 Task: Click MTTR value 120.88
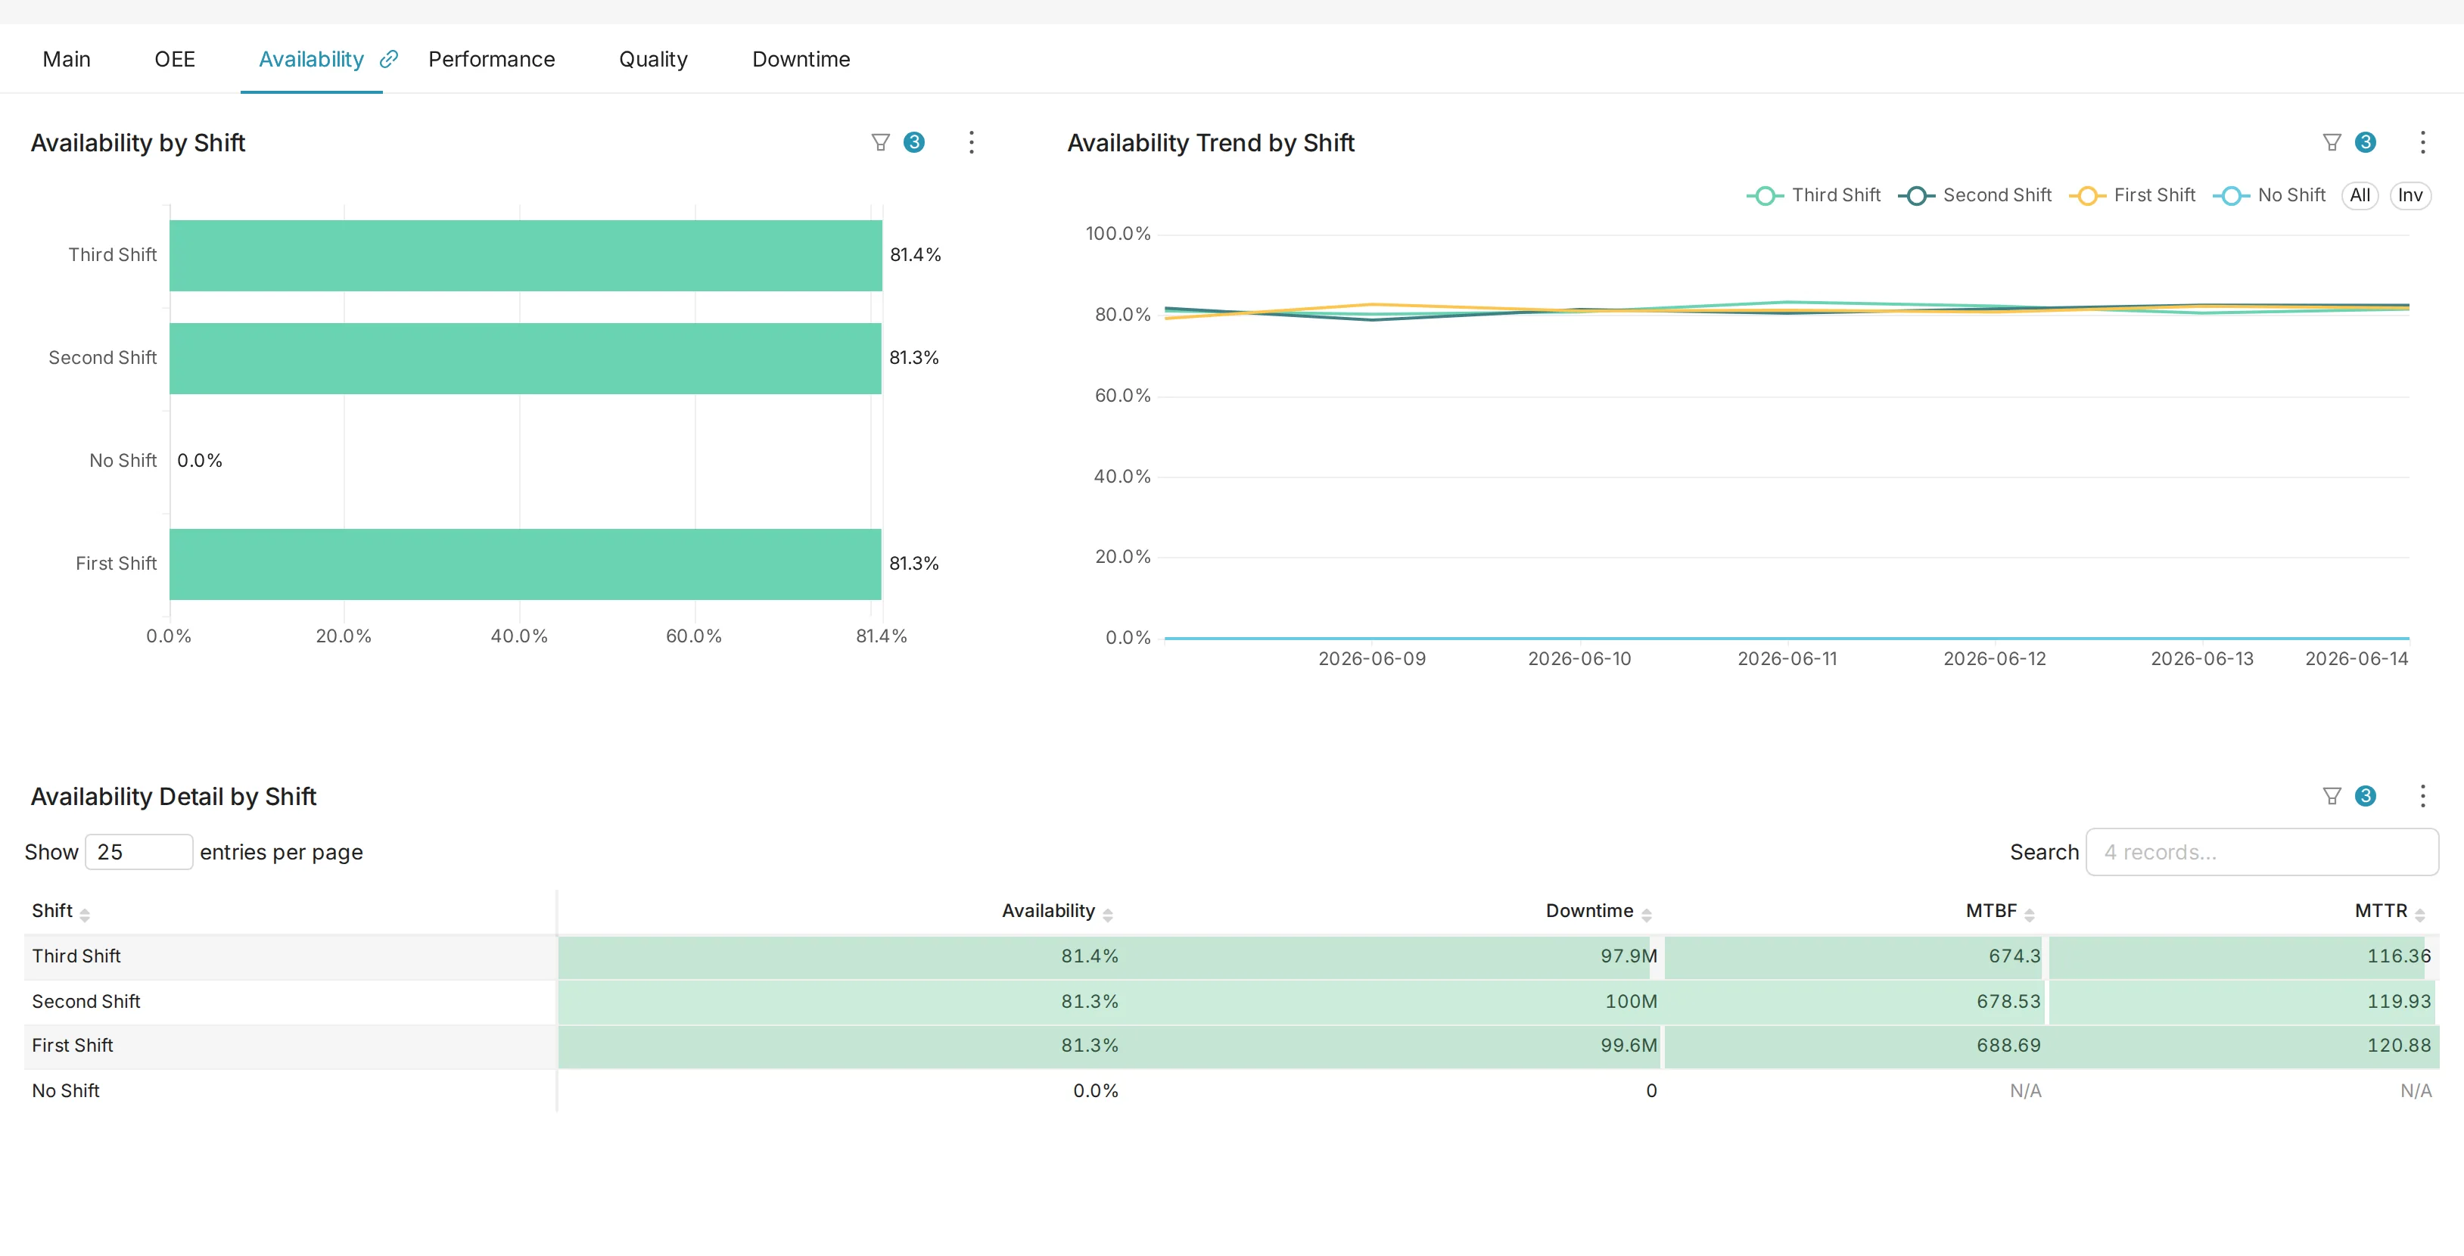click(2398, 1046)
